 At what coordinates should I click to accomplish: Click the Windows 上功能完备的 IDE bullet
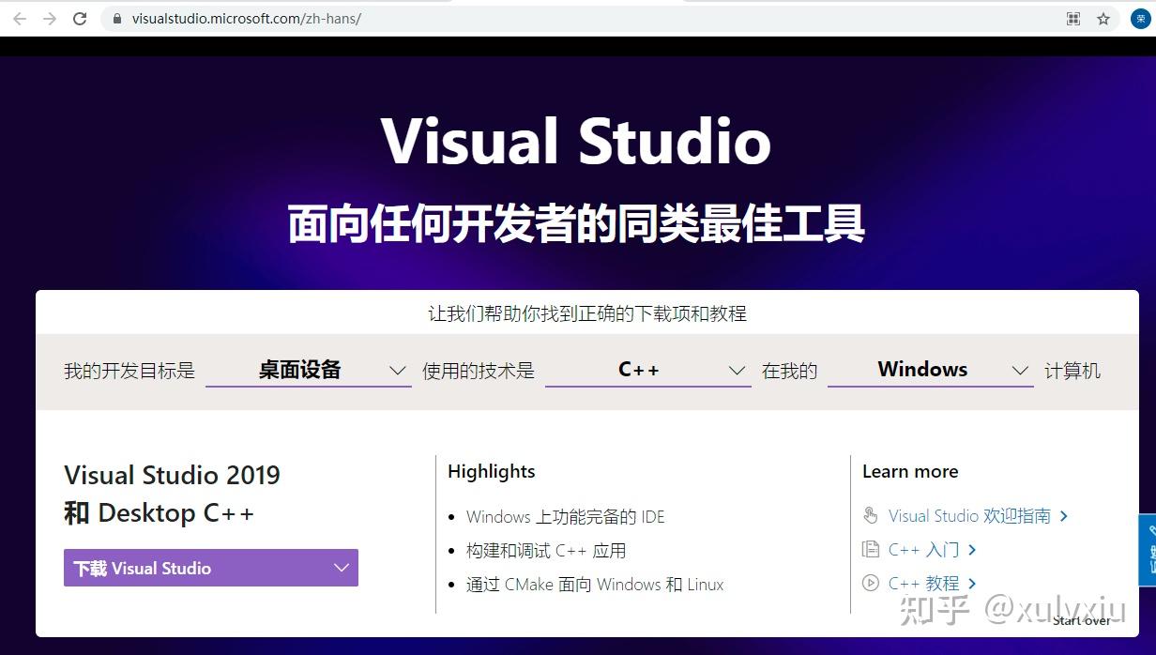566,516
